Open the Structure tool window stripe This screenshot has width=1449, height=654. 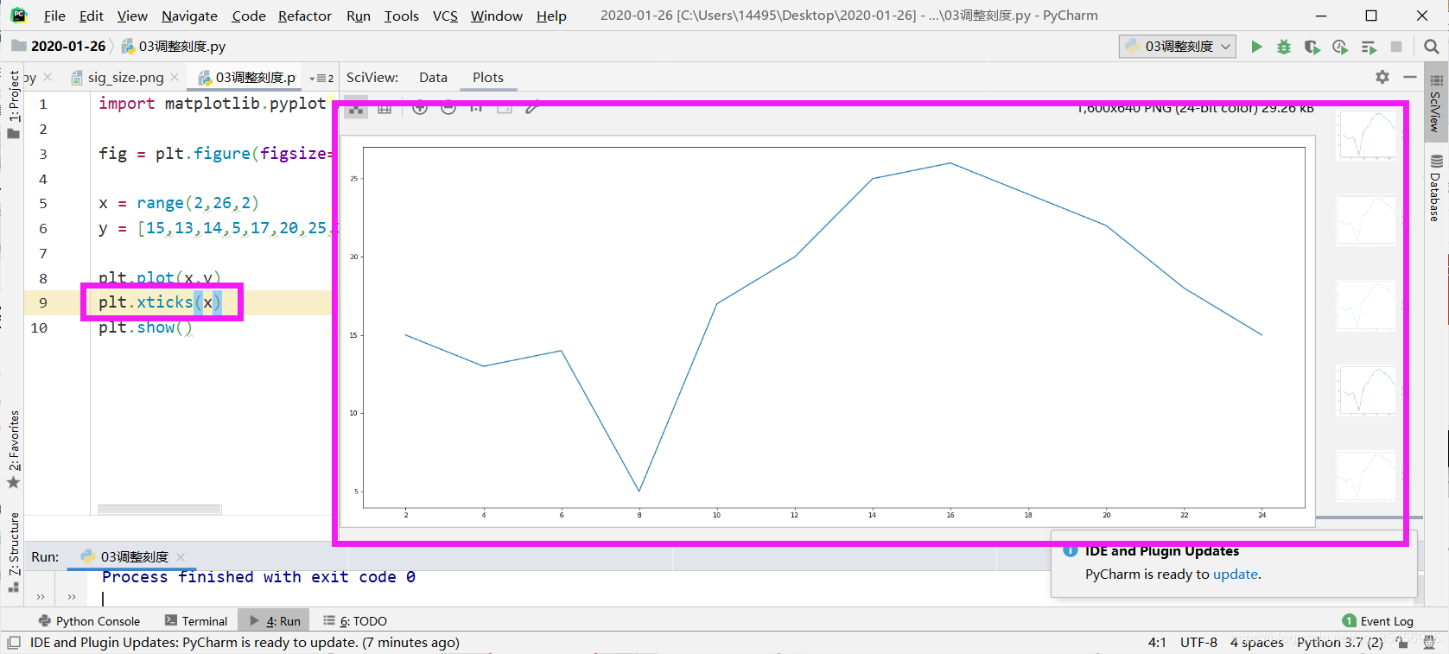[x=13, y=552]
